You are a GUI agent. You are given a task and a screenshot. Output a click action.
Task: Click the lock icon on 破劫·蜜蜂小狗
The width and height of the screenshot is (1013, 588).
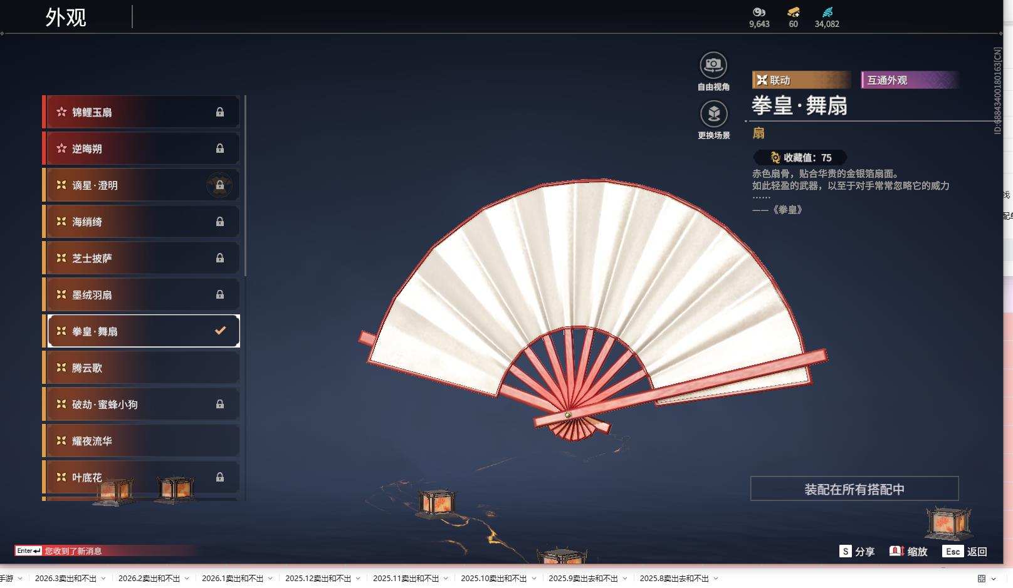point(220,404)
